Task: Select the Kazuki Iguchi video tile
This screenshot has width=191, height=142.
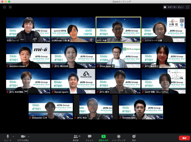Action: click(x=73, y=81)
